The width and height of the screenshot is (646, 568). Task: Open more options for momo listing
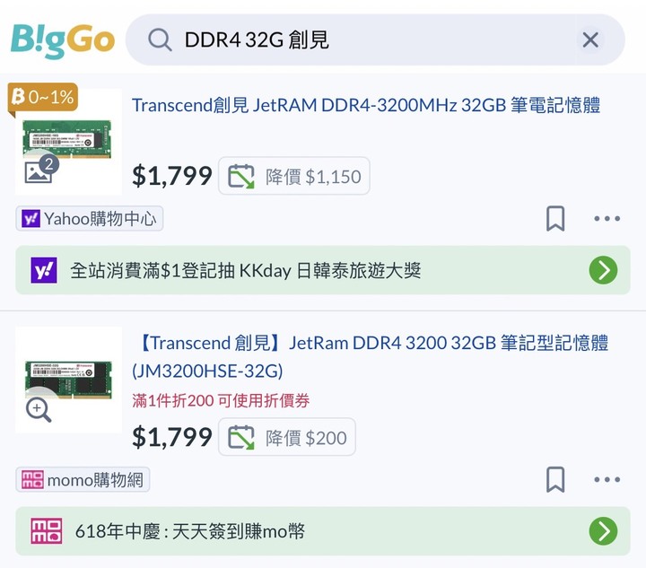point(607,479)
